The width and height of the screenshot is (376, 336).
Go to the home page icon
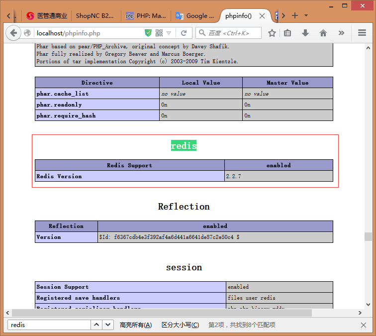pyautogui.click(x=323, y=33)
